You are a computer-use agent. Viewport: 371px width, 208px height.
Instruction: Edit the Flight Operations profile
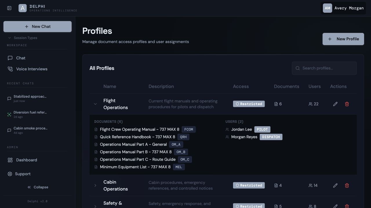[x=335, y=104]
